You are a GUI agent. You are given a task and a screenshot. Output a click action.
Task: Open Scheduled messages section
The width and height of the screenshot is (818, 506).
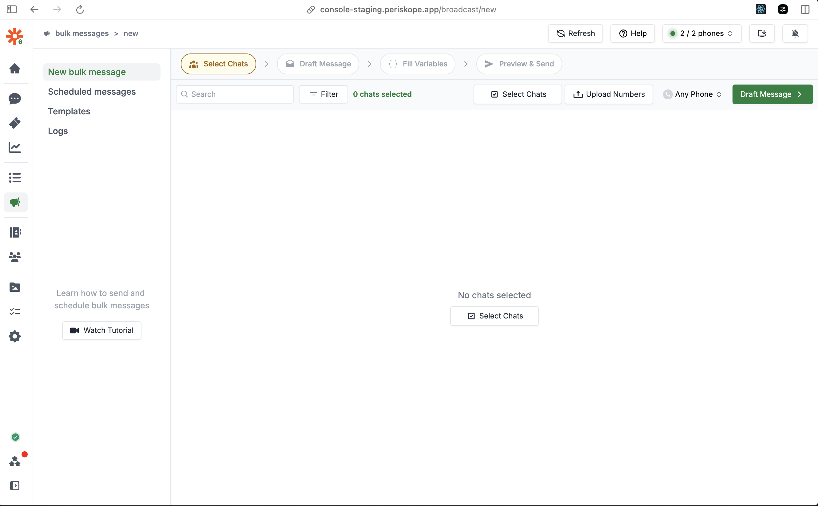pyautogui.click(x=92, y=92)
